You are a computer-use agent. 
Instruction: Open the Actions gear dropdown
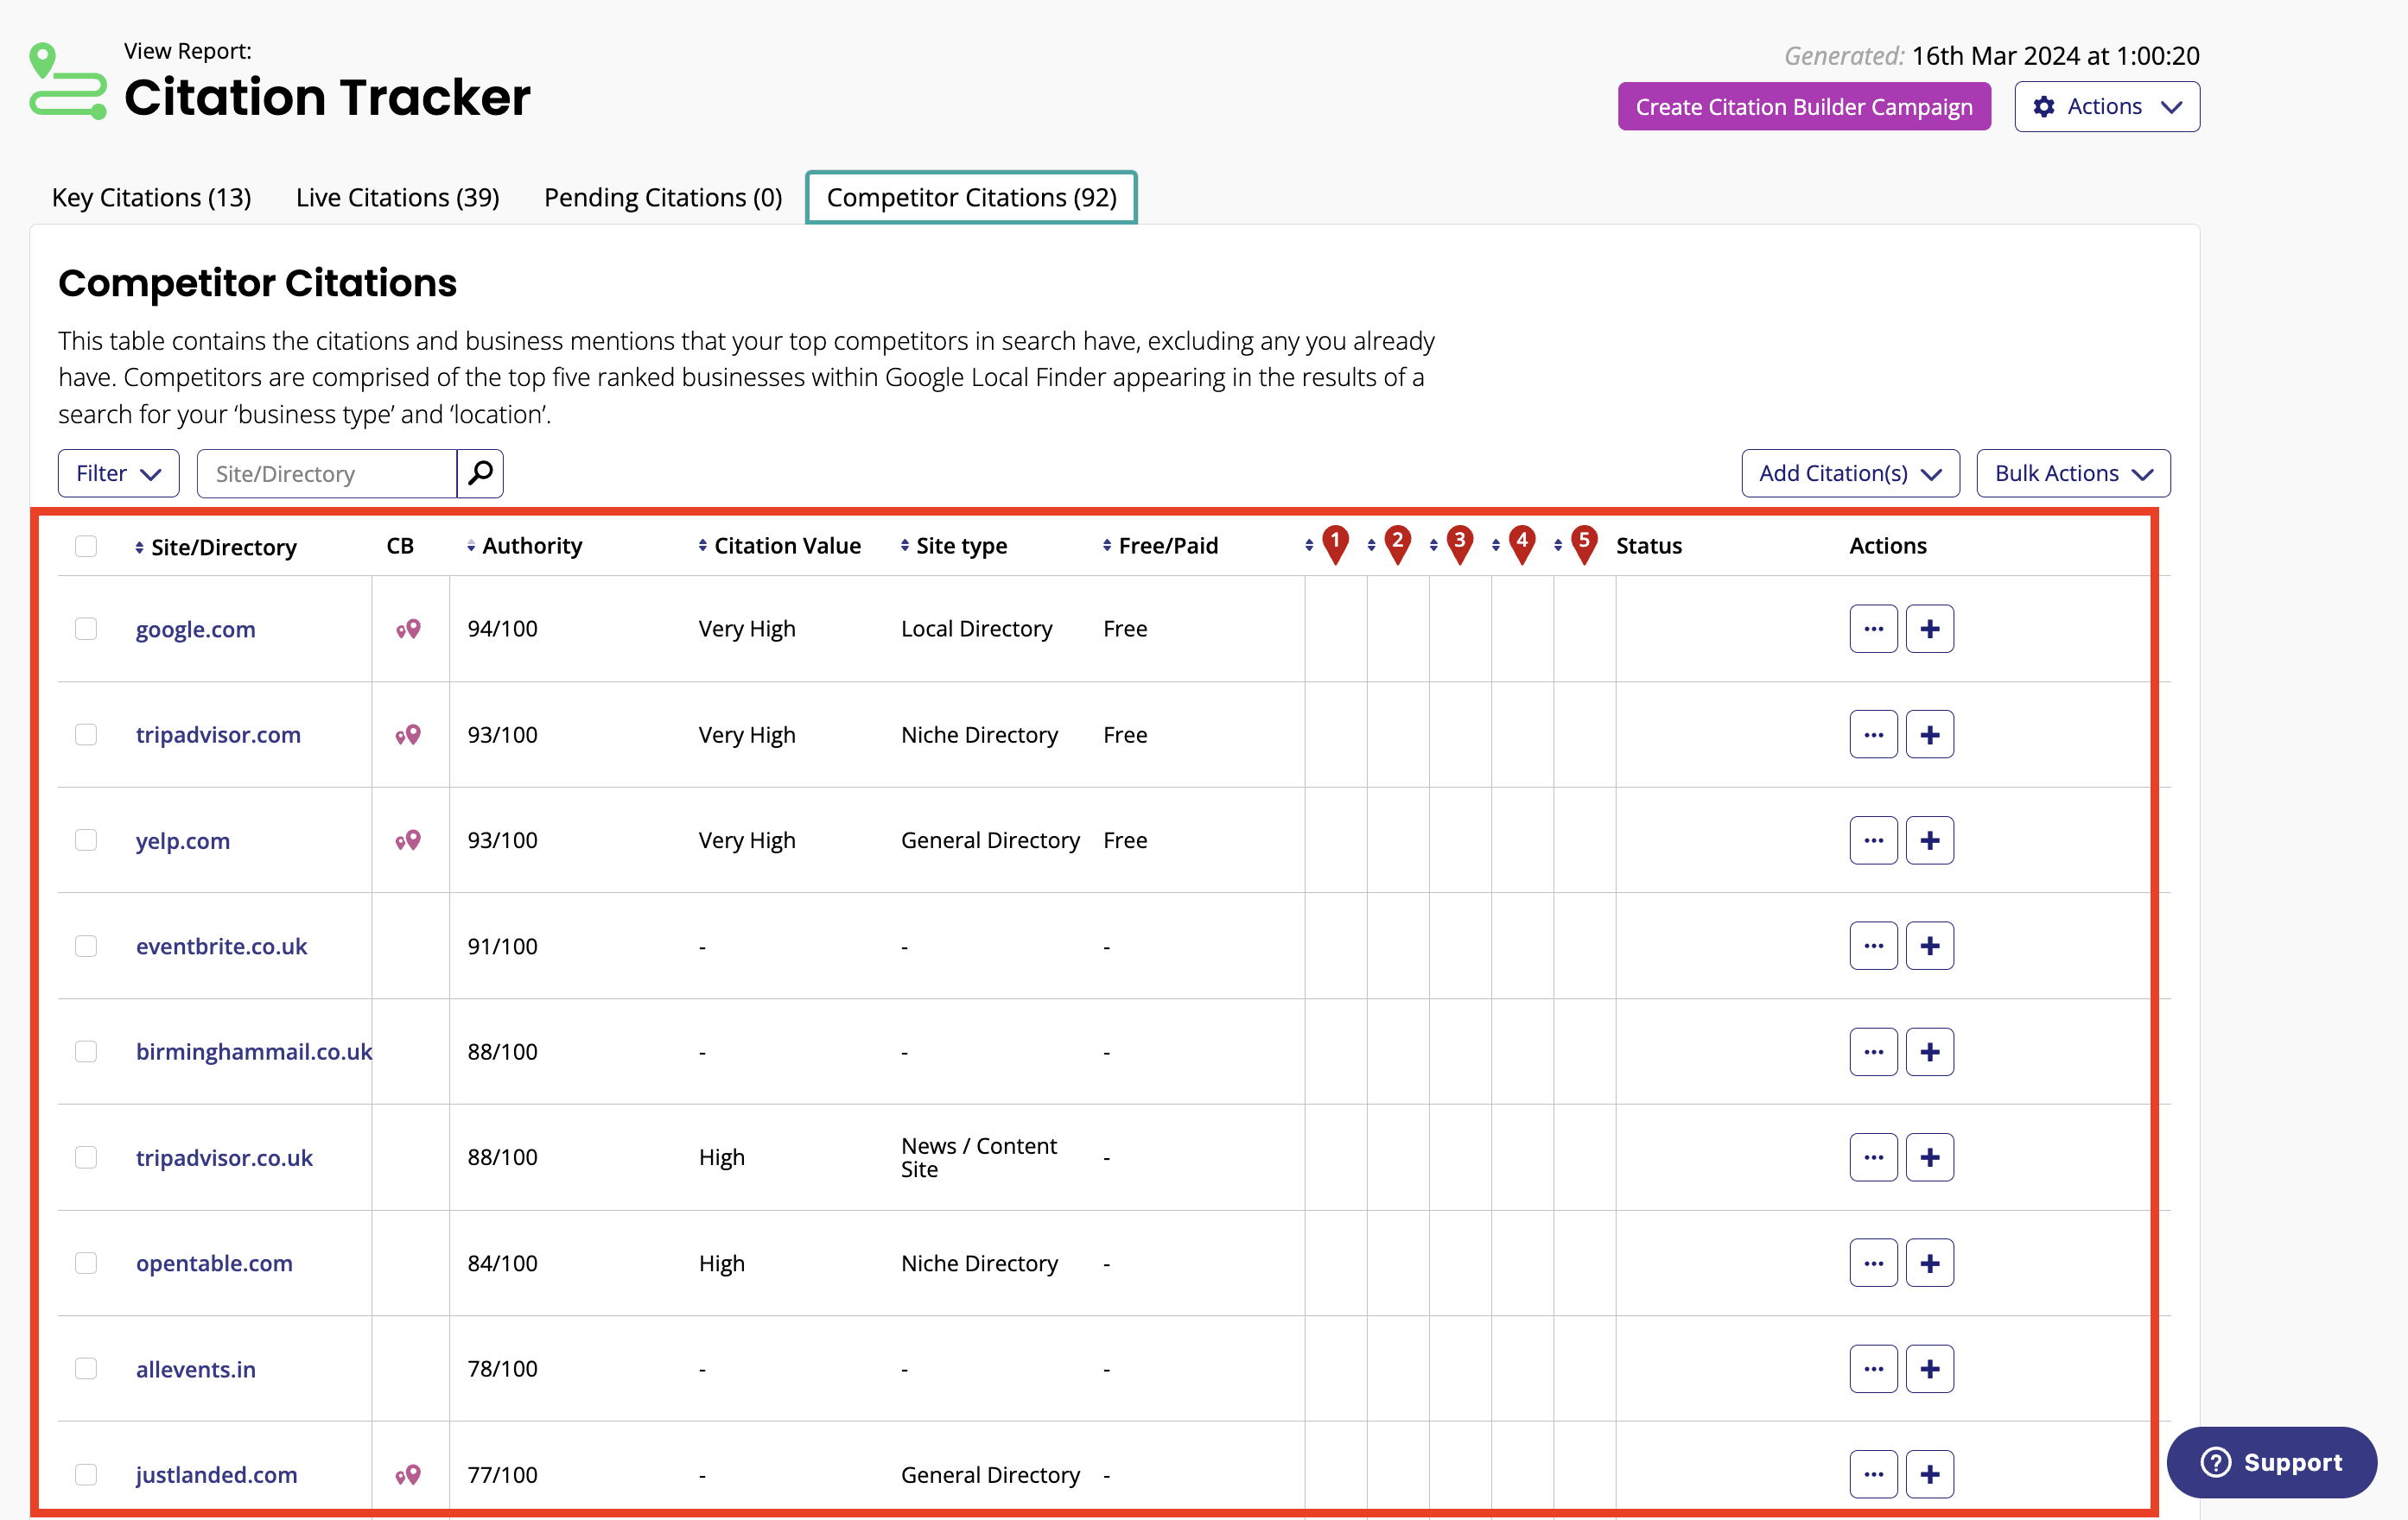coord(2107,106)
